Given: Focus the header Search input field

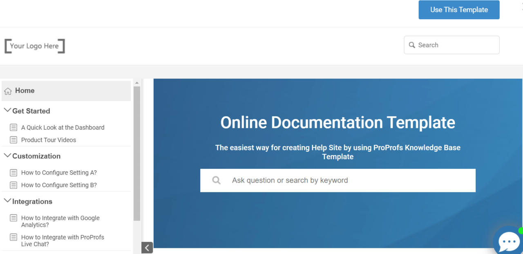Looking at the screenshot, I should [x=456, y=45].
